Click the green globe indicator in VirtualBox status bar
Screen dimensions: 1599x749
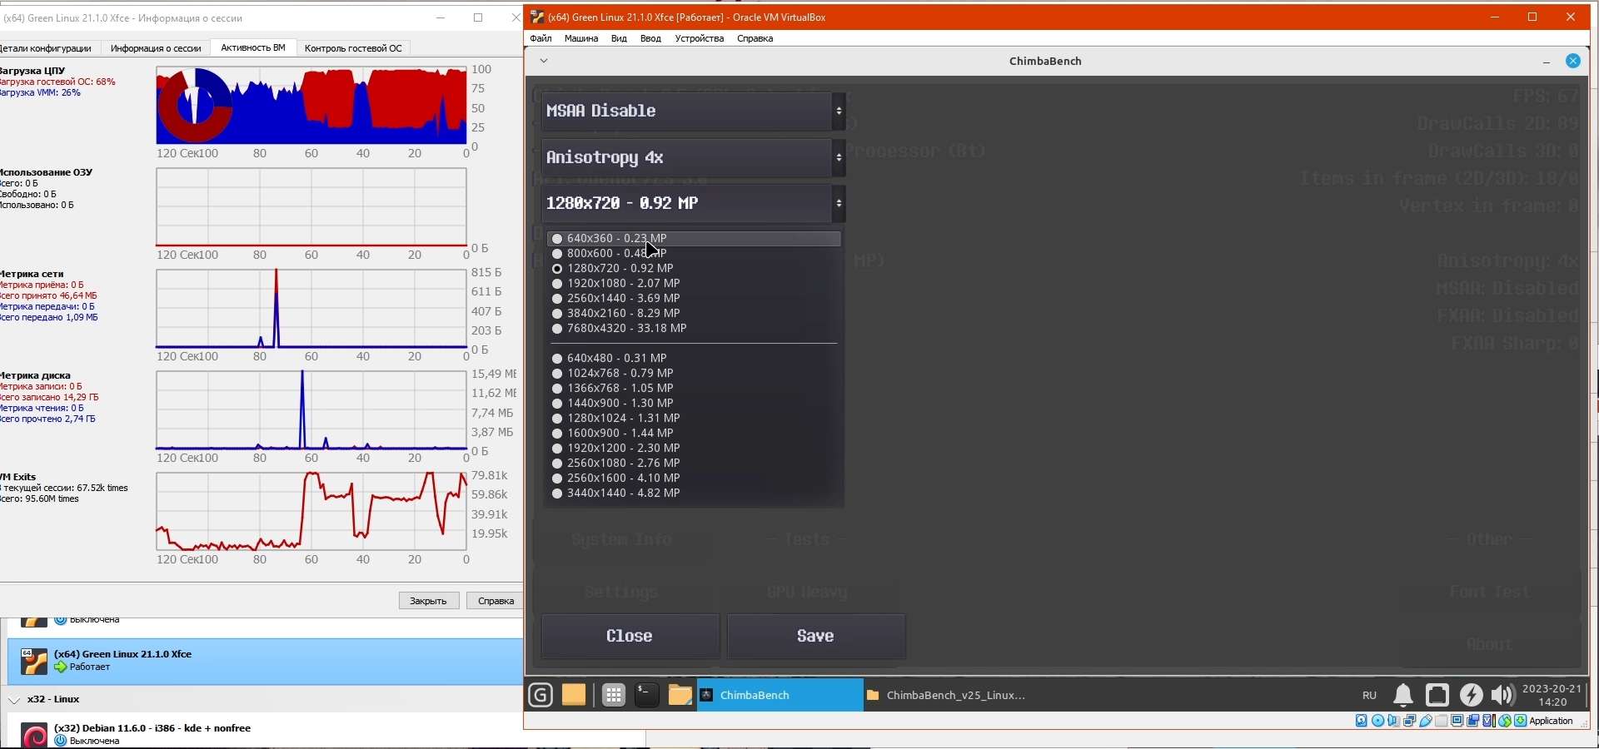tap(1505, 721)
